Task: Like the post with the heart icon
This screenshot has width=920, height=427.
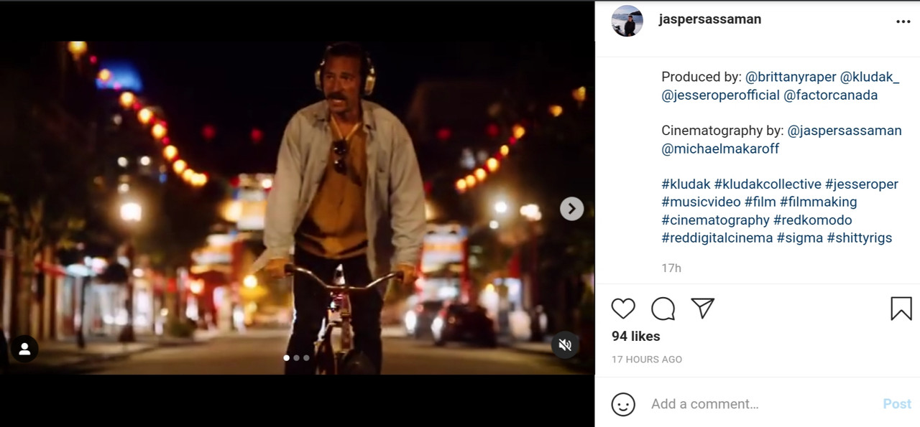Action: tap(623, 309)
